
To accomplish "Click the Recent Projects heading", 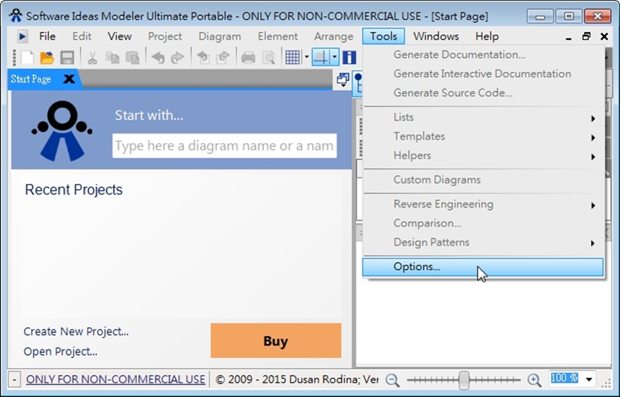I will pyautogui.click(x=74, y=190).
